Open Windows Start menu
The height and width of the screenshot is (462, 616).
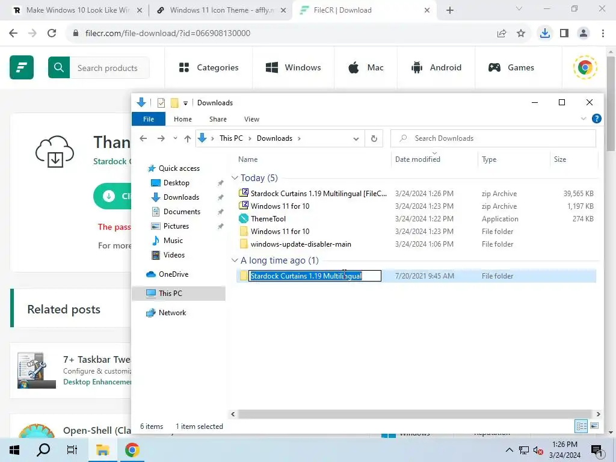14,450
